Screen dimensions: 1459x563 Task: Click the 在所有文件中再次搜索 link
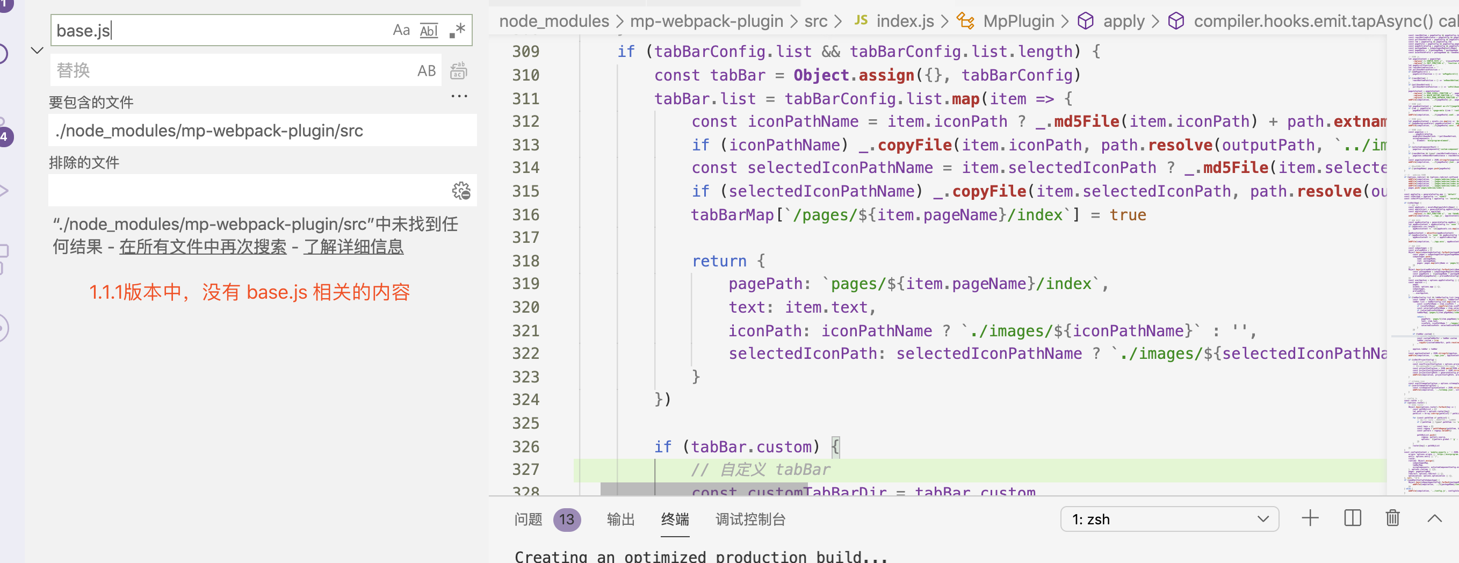(x=203, y=247)
